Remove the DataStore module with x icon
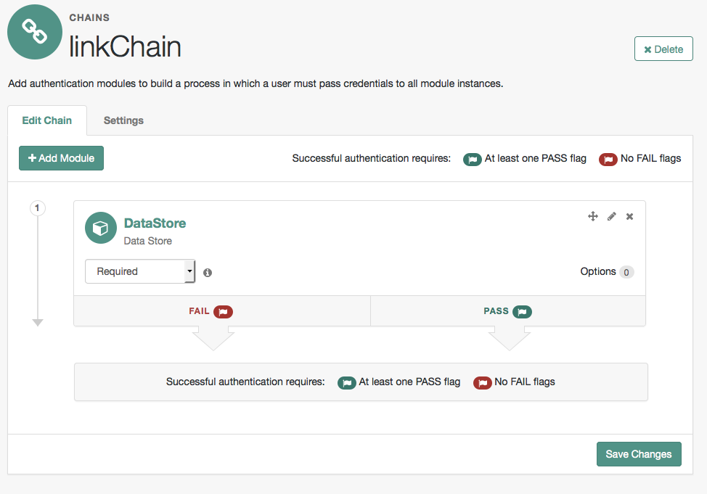The height and width of the screenshot is (494, 707). click(x=630, y=216)
